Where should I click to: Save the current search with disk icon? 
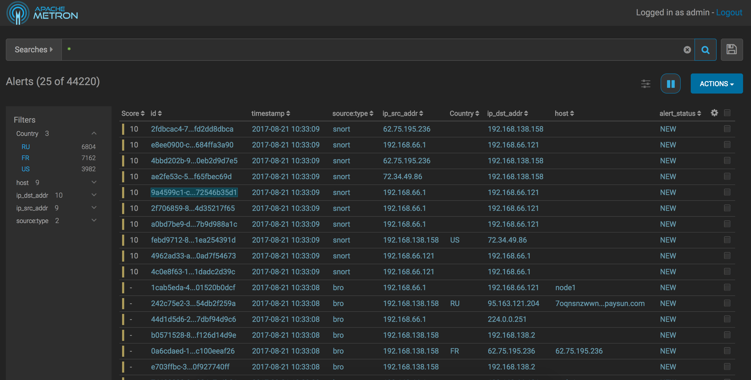coord(731,50)
